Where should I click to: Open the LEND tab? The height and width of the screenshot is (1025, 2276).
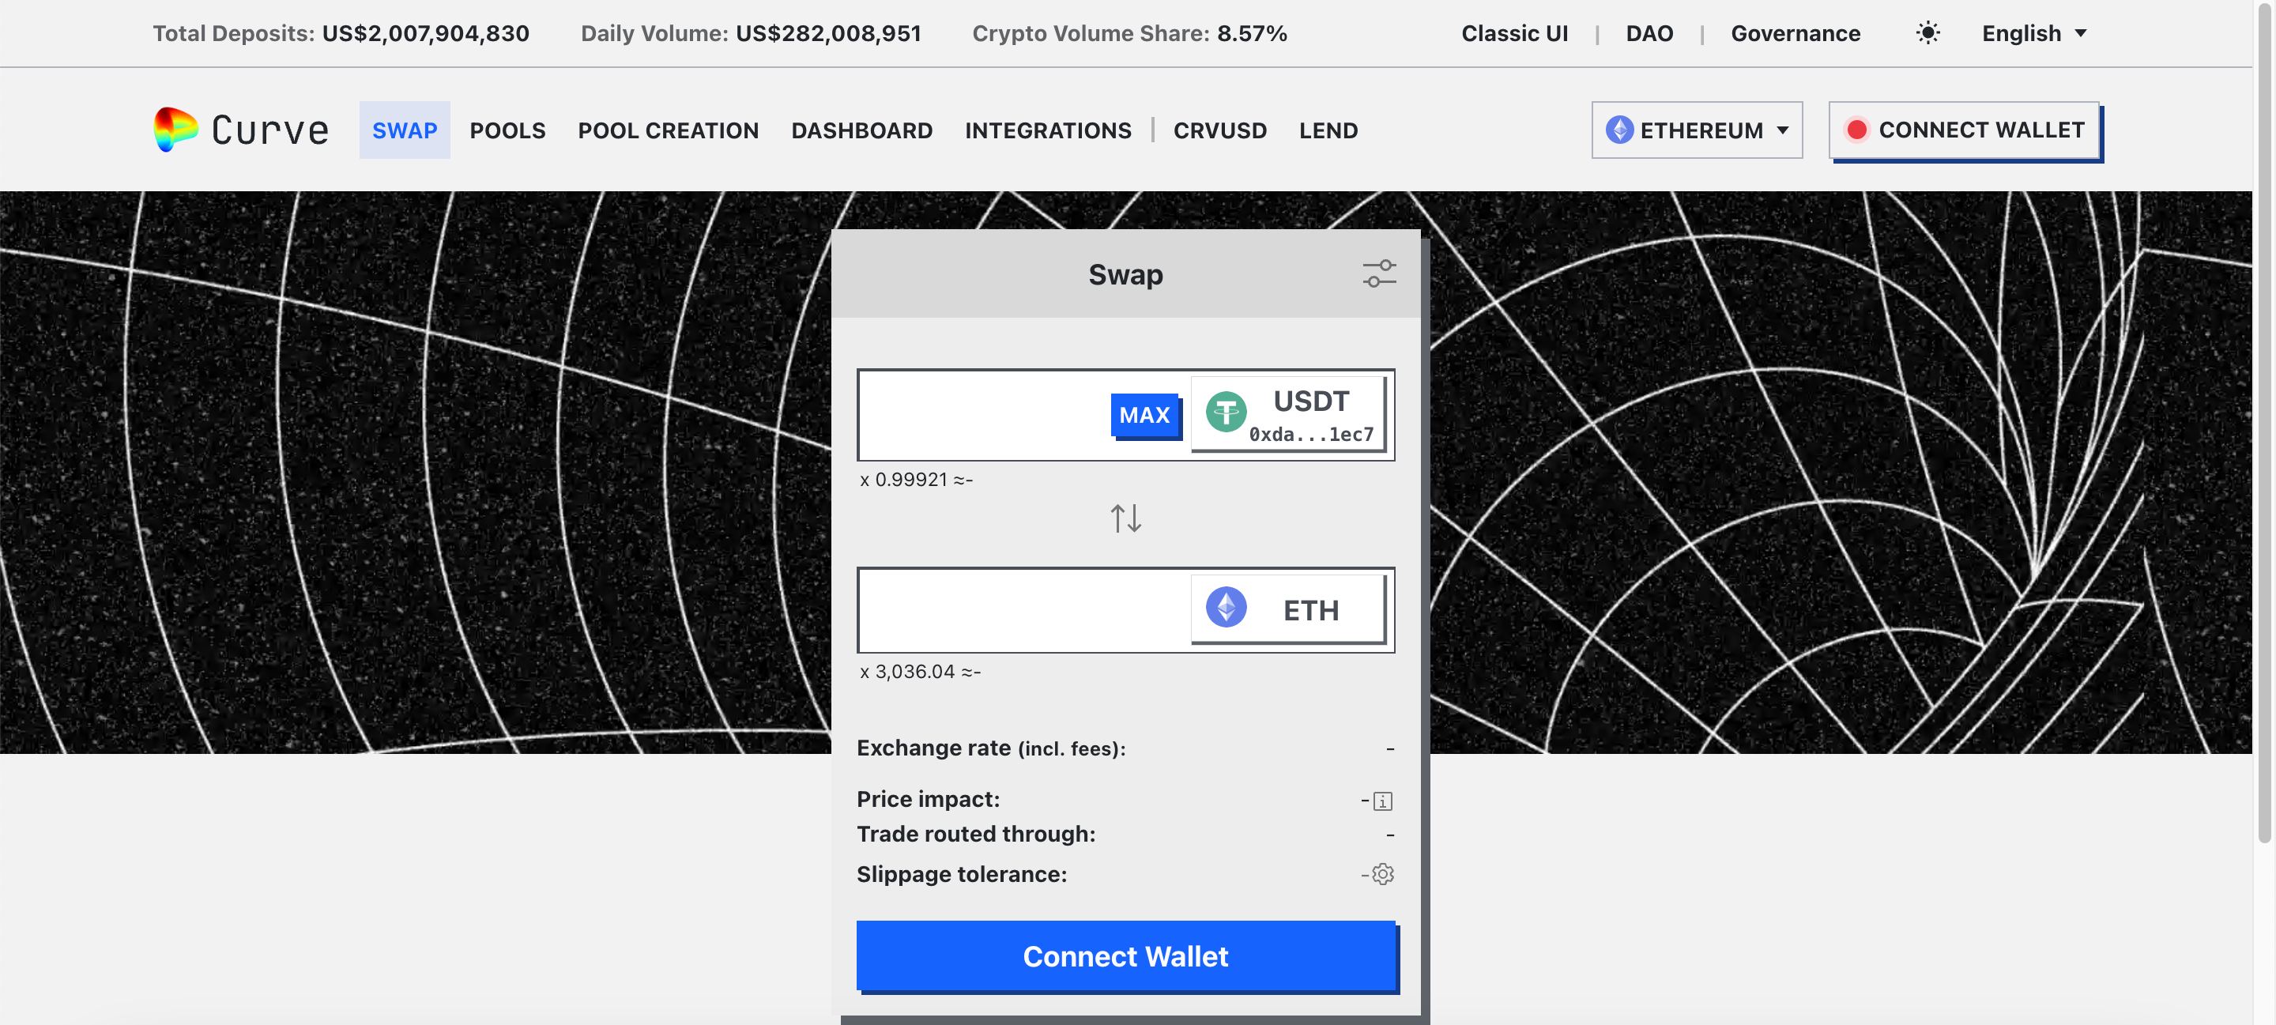tap(1328, 130)
